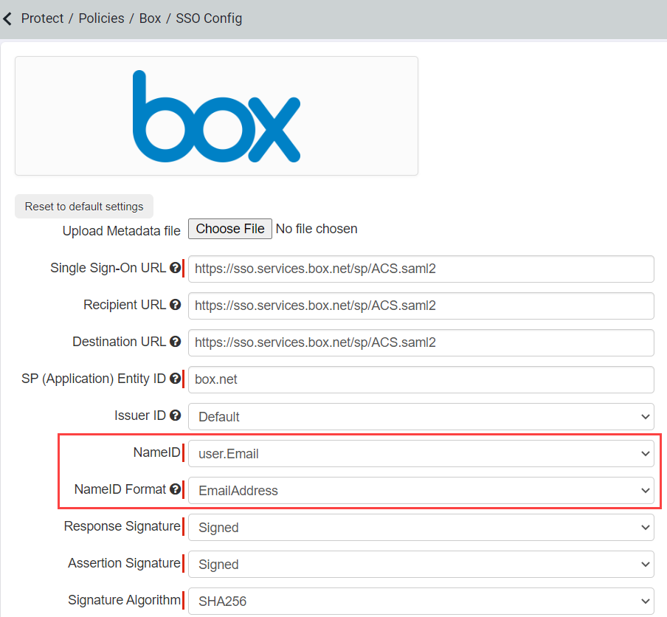Click the help icon next to NameID Format
This screenshot has width=667, height=617.
tap(176, 489)
